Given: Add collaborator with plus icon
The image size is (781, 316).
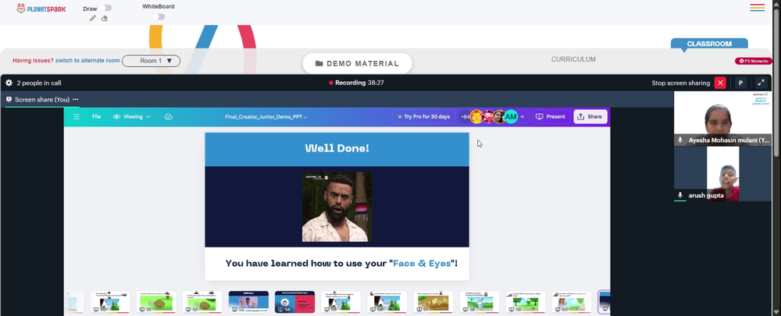Looking at the screenshot, I should [x=522, y=117].
